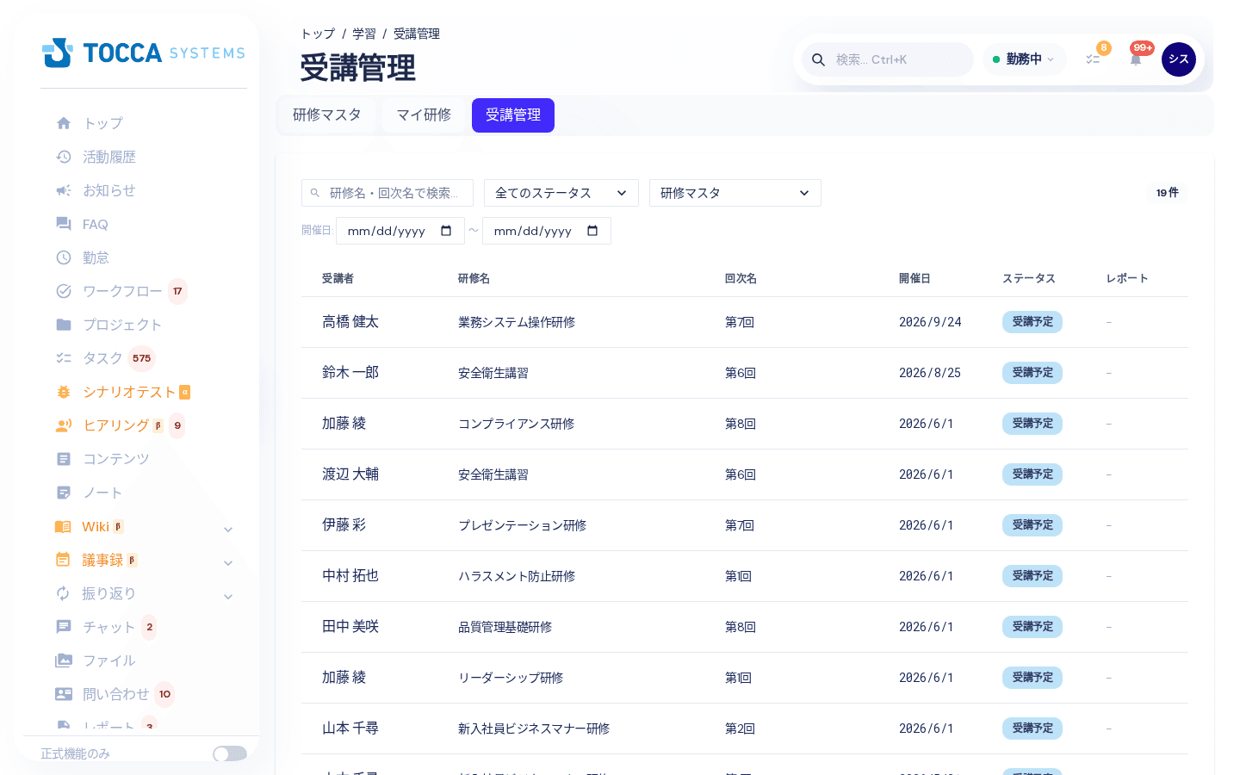Sort by 開催日 column header

coord(914,278)
